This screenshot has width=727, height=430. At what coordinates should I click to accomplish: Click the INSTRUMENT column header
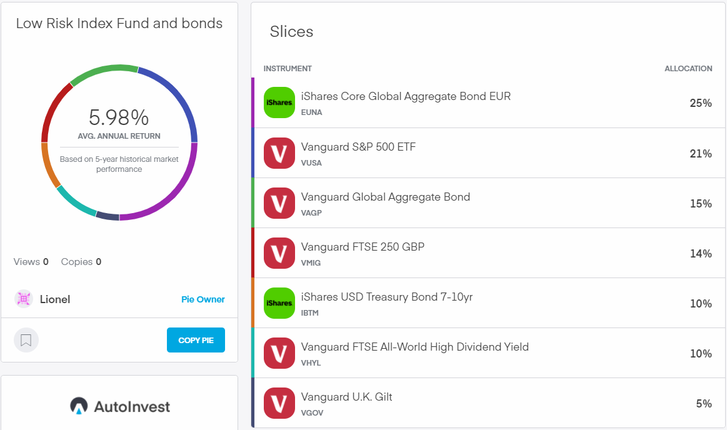(x=288, y=69)
